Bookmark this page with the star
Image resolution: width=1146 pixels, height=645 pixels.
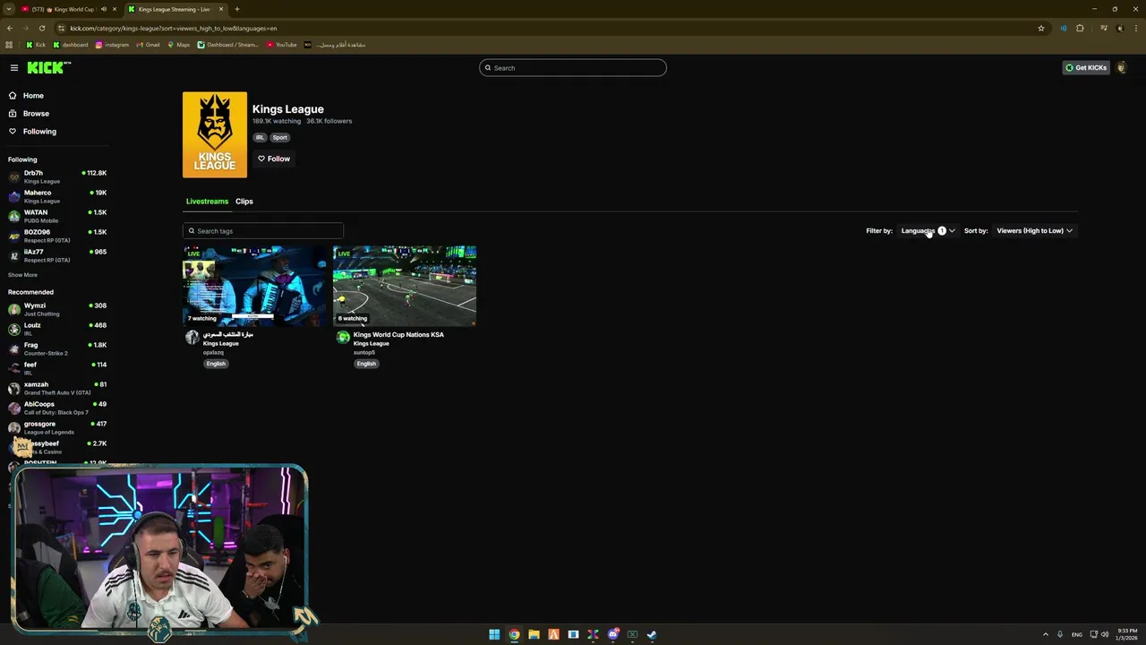[1041, 28]
